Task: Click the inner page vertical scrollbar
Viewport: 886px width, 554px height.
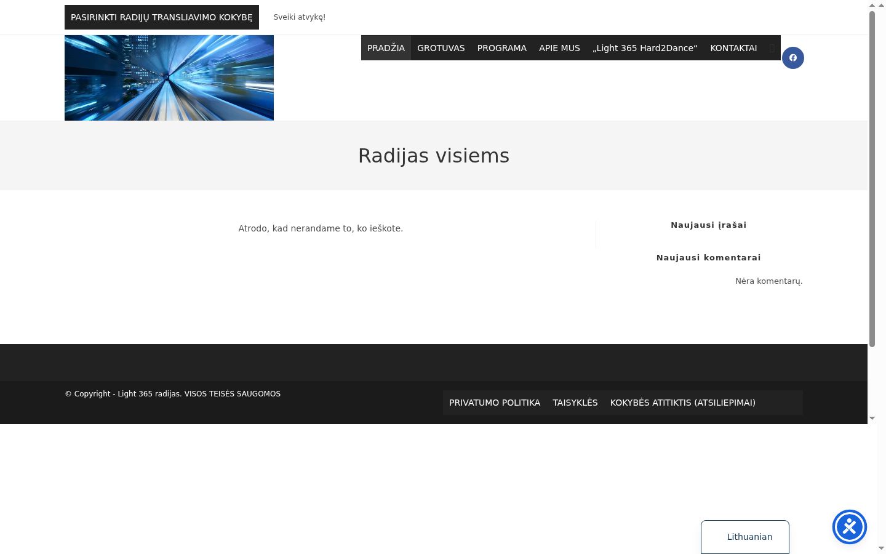Action: coord(872,179)
